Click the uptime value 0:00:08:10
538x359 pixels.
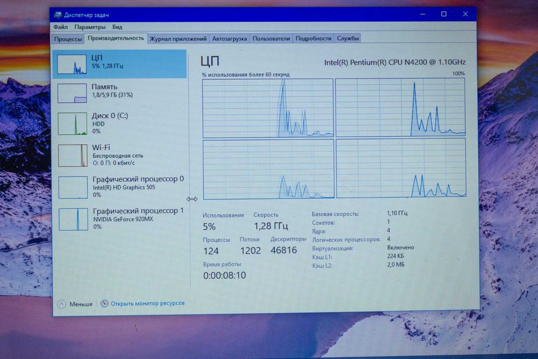224,275
